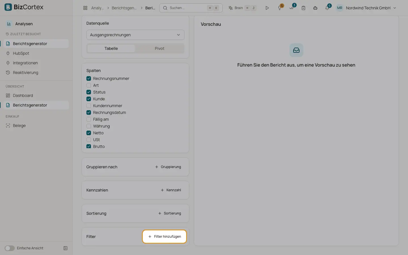This screenshot has width=408, height=255.
Task: Switch to the Pivot view tab
Action: click(160, 48)
